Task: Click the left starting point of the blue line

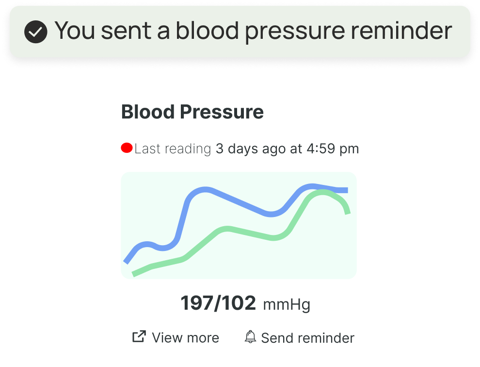Action: 127,261
